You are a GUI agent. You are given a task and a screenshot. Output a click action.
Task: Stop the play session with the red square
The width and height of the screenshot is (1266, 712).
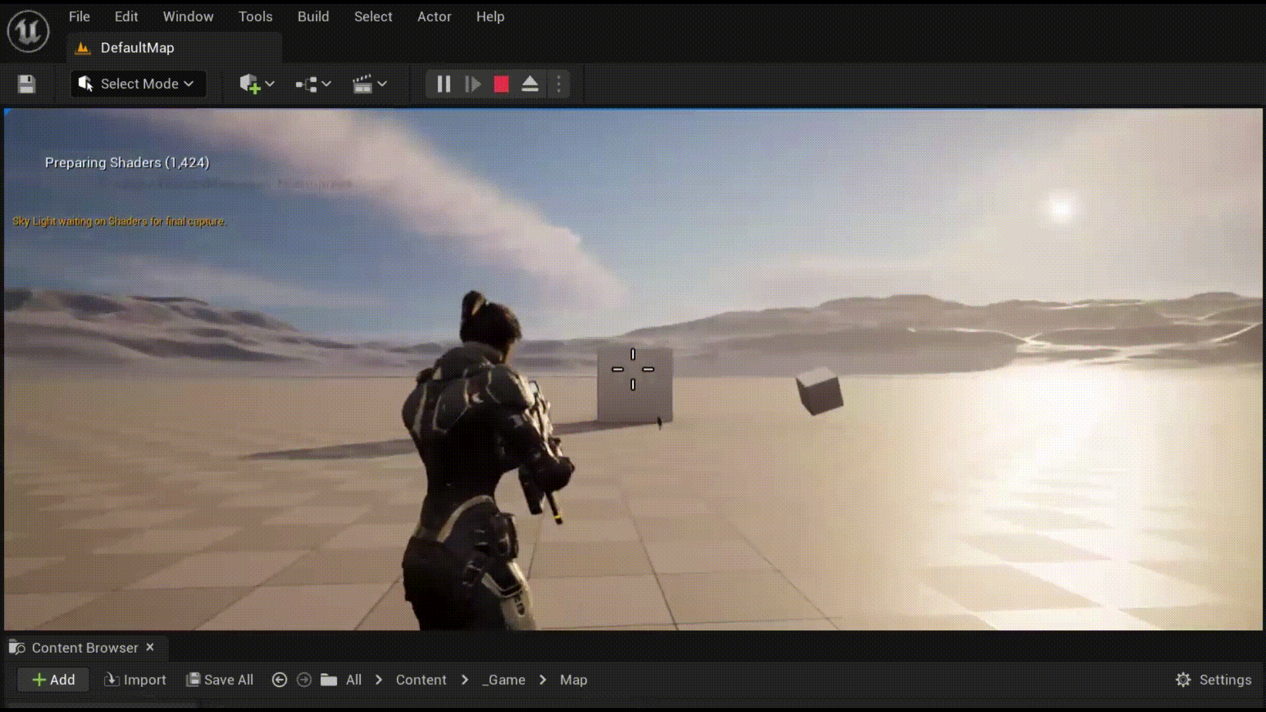pyautogui.click(x=501, y=84)
